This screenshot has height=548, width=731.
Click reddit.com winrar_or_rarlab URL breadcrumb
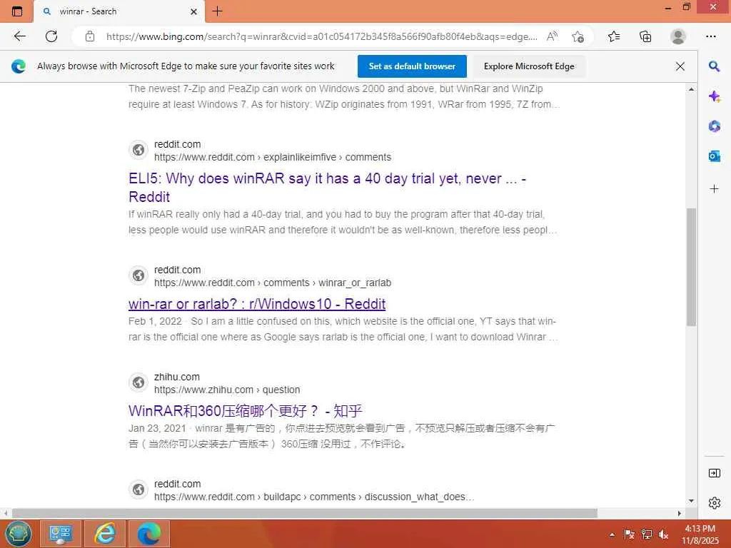click(273, 283)
